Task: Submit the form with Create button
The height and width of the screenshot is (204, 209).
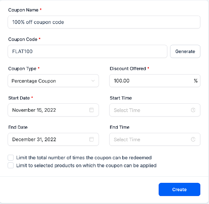Action: point(179,189)
